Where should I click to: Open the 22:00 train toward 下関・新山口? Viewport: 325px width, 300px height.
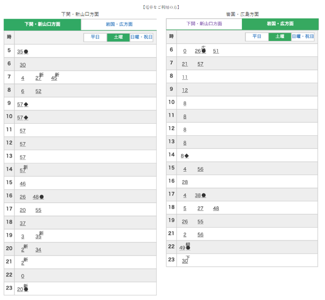(x=23, y=276)
